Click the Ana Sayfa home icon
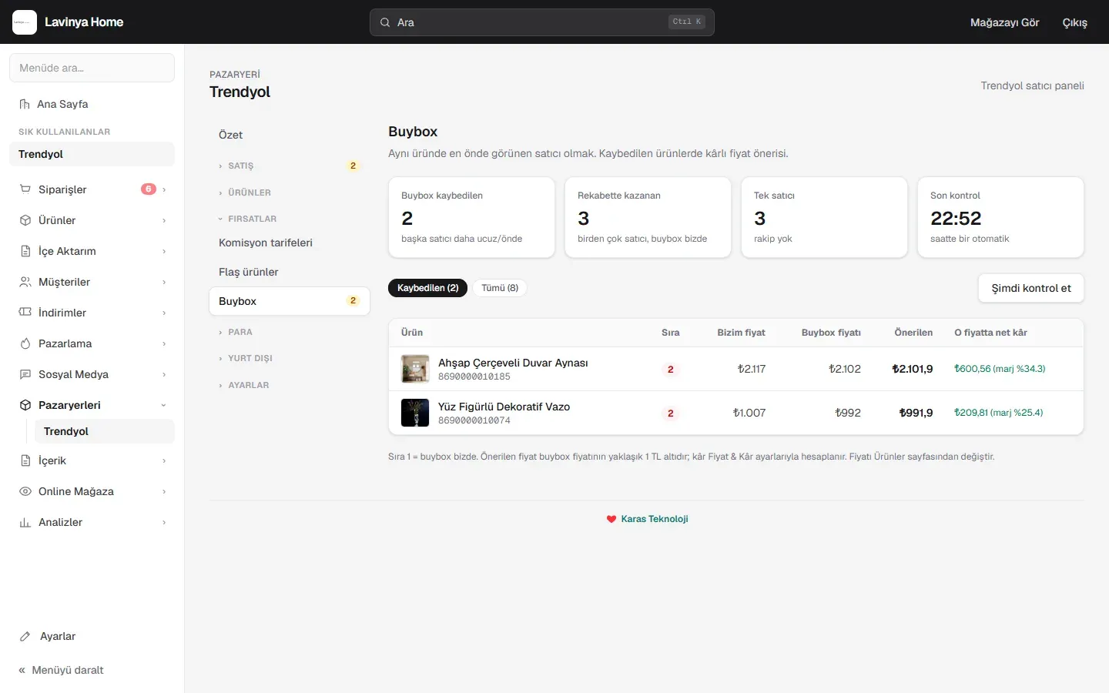The width and height of the screenshot is (1109, 693). coord(25,104)
